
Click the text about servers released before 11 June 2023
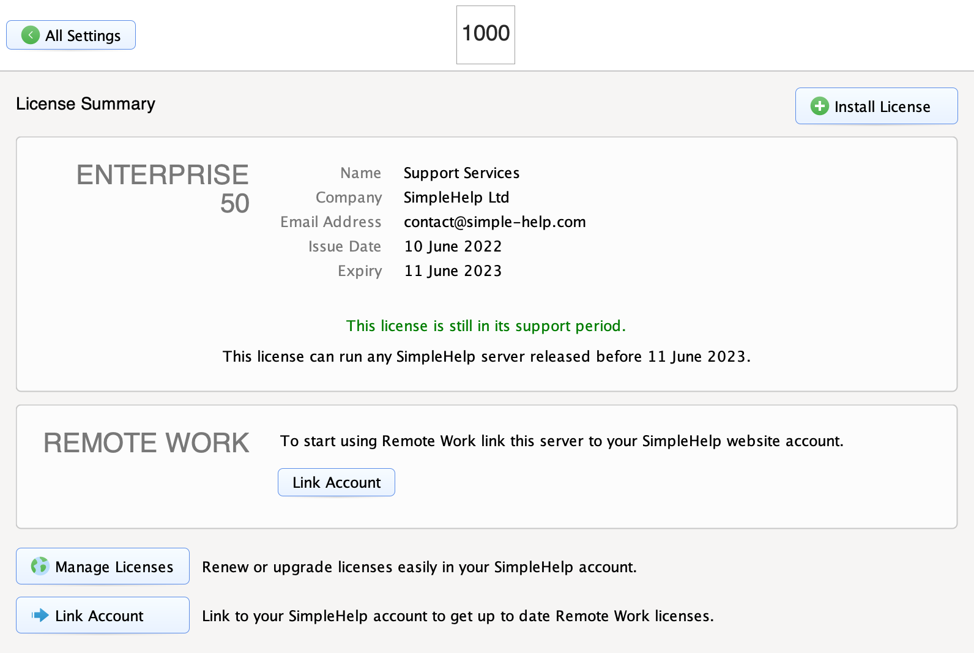[486, 357]
